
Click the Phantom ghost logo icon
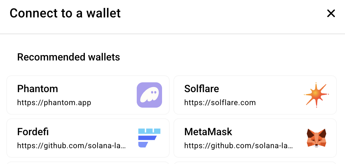point(149,95)
